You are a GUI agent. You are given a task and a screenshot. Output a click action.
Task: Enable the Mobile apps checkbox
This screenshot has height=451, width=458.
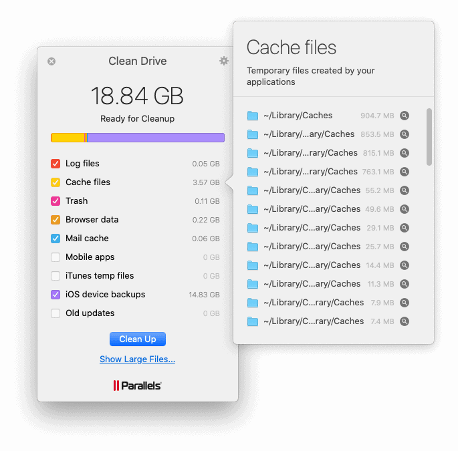tap(55, 257)
